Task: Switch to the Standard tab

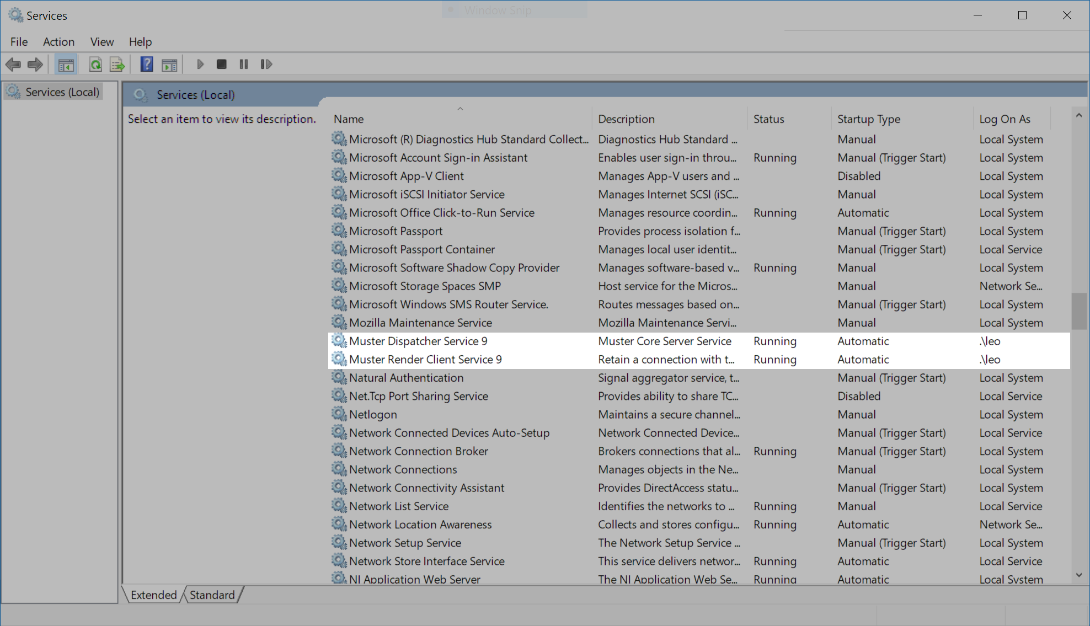Action: (212, 595)
